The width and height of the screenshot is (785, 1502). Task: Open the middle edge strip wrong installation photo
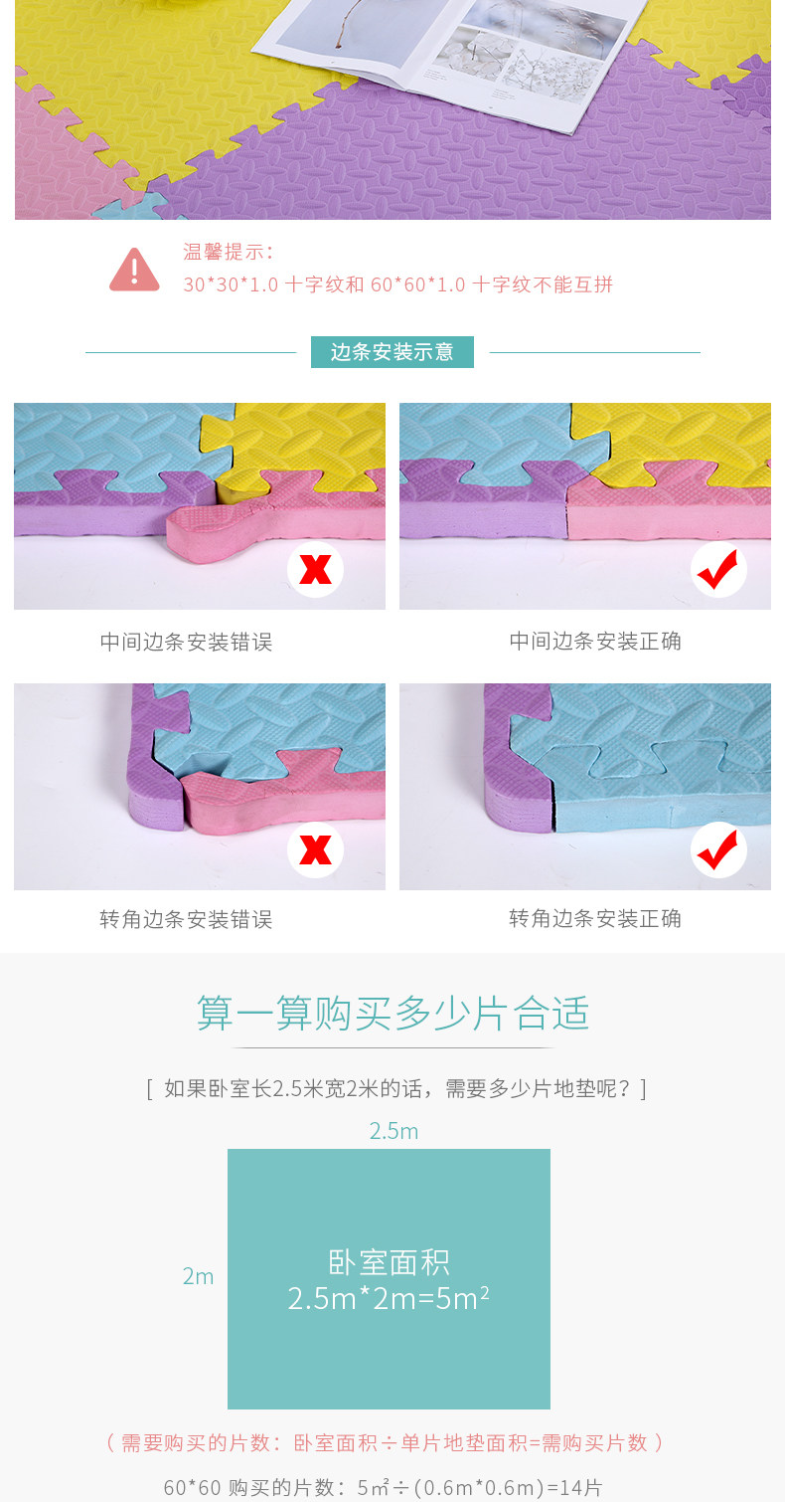[200, 506]
